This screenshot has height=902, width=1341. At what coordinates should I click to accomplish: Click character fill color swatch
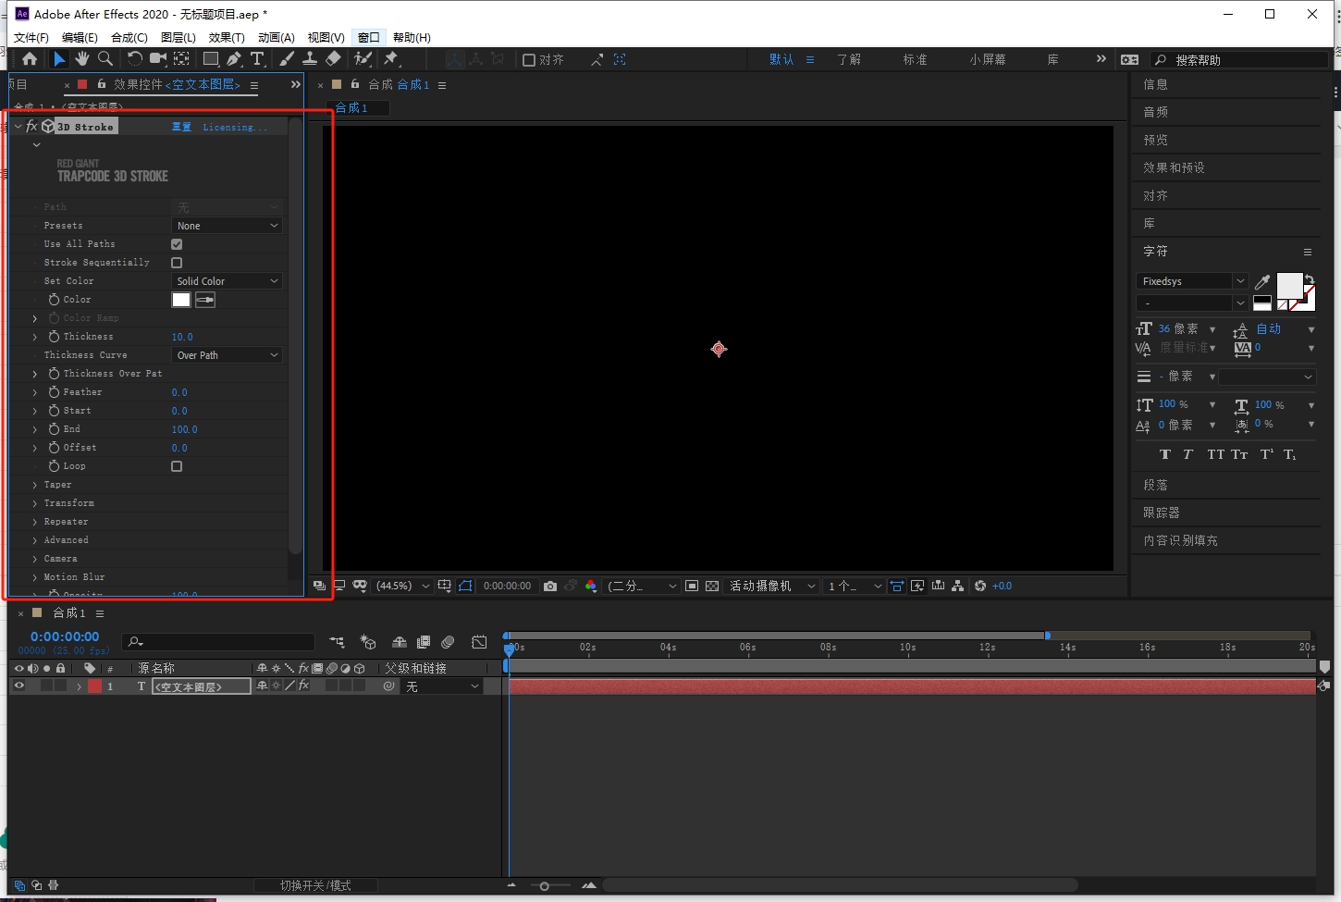click(x=1289, y=286)
